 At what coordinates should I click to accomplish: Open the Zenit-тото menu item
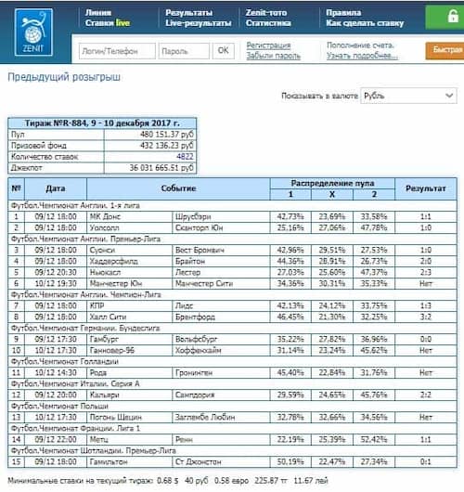(x=266, y=13)
